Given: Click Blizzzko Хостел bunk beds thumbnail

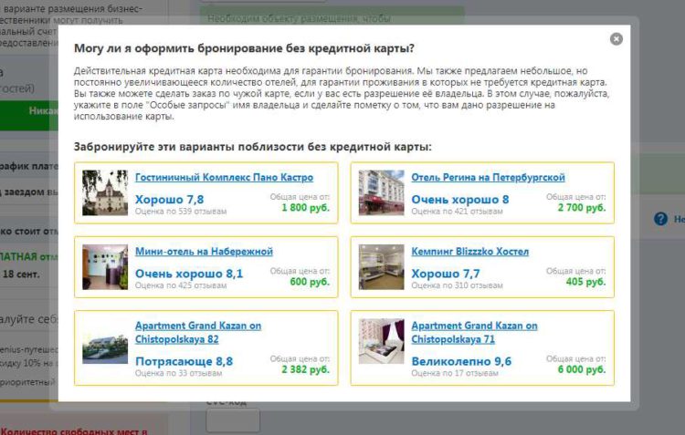Looking at the screenshot, I should click(382, 267).
